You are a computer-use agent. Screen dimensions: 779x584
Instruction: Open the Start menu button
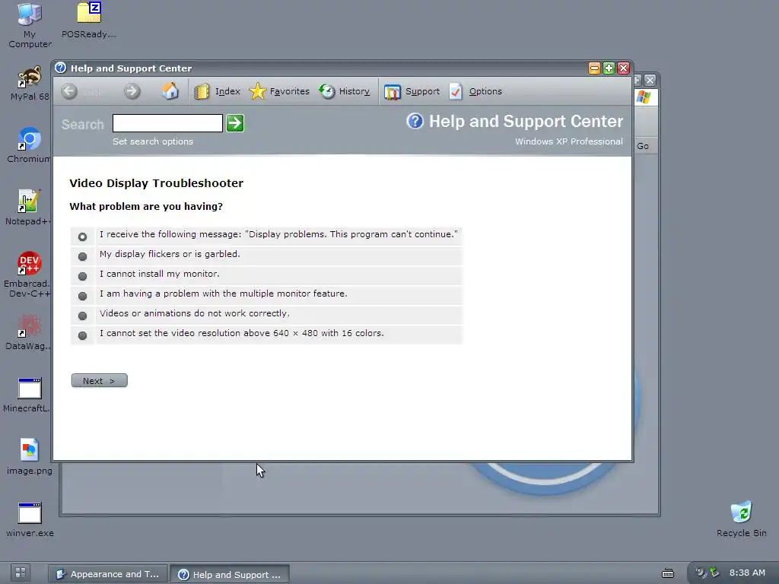(x=21, y=573)
